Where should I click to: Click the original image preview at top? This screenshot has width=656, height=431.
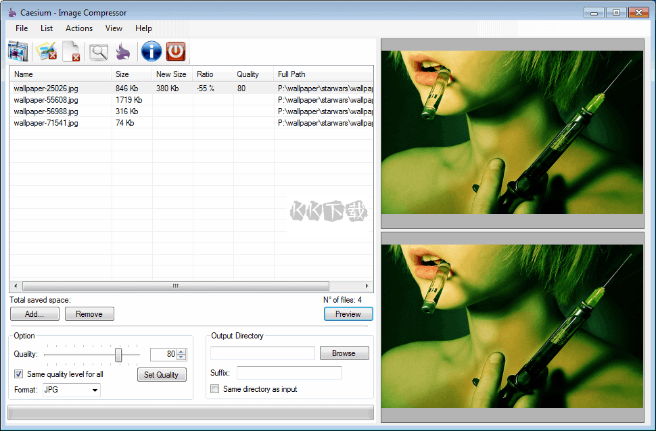(512, 132)
